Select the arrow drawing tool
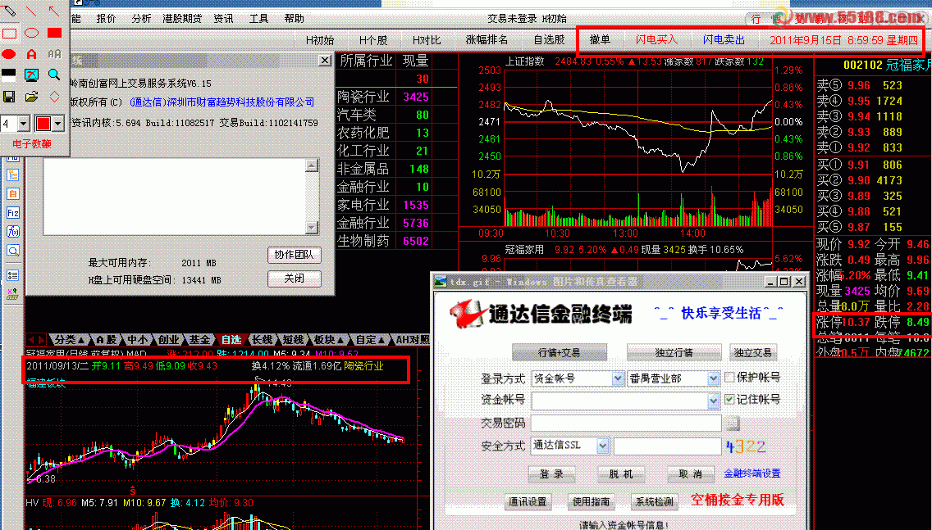Screen dimensions: 932x530 click(x=54, y=11)
